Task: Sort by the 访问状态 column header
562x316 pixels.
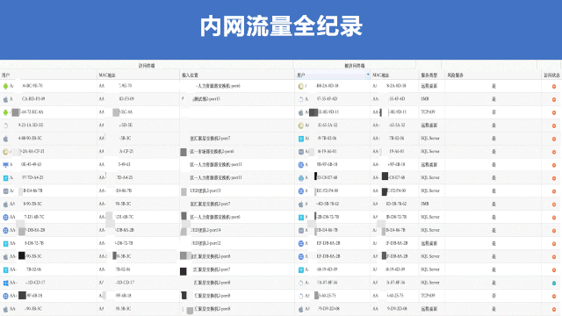Action: coord(551,75)
